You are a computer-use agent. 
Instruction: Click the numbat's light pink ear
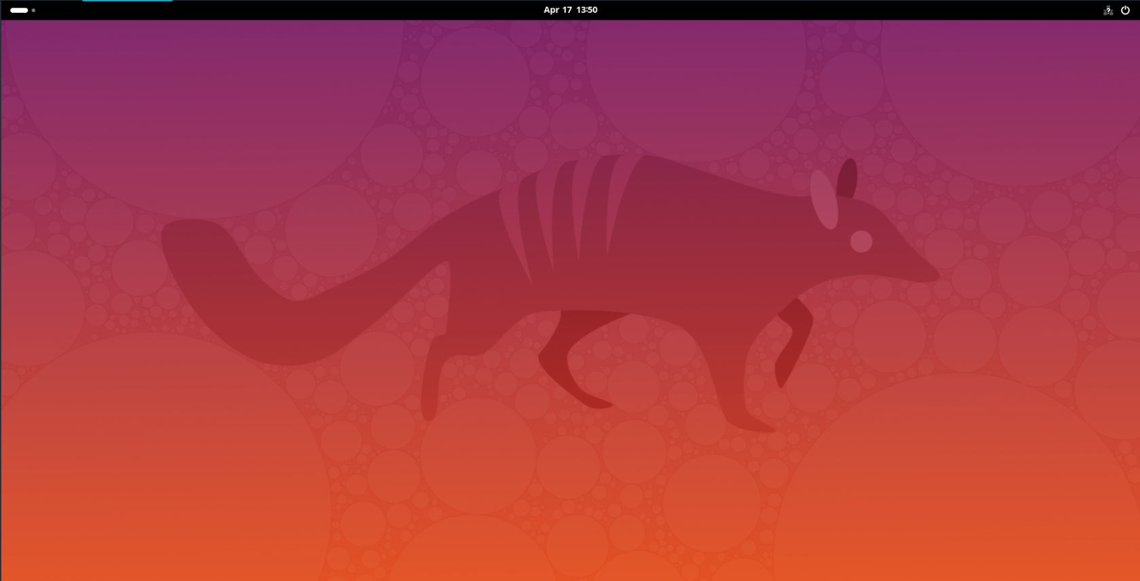(x=824, y=199)
